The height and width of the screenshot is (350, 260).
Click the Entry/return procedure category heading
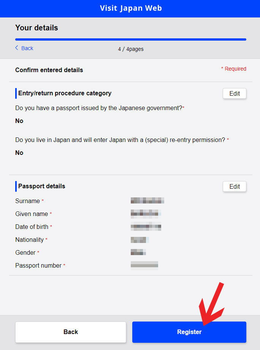tap(65, 93)
